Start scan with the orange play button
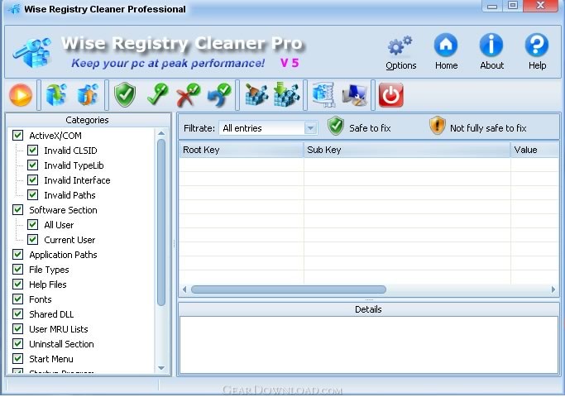Screen dimensions: 565x397 21,95
